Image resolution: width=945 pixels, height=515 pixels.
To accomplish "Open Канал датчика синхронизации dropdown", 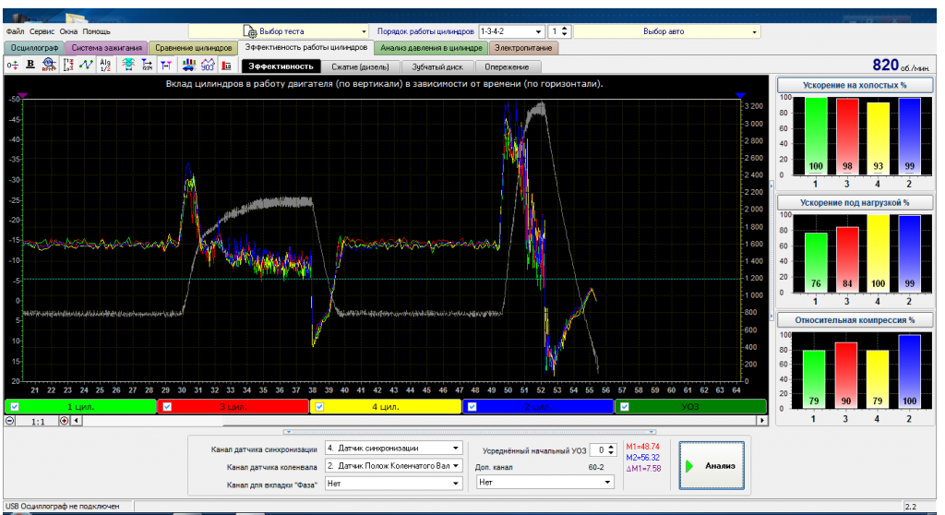I will coord(393,448).
